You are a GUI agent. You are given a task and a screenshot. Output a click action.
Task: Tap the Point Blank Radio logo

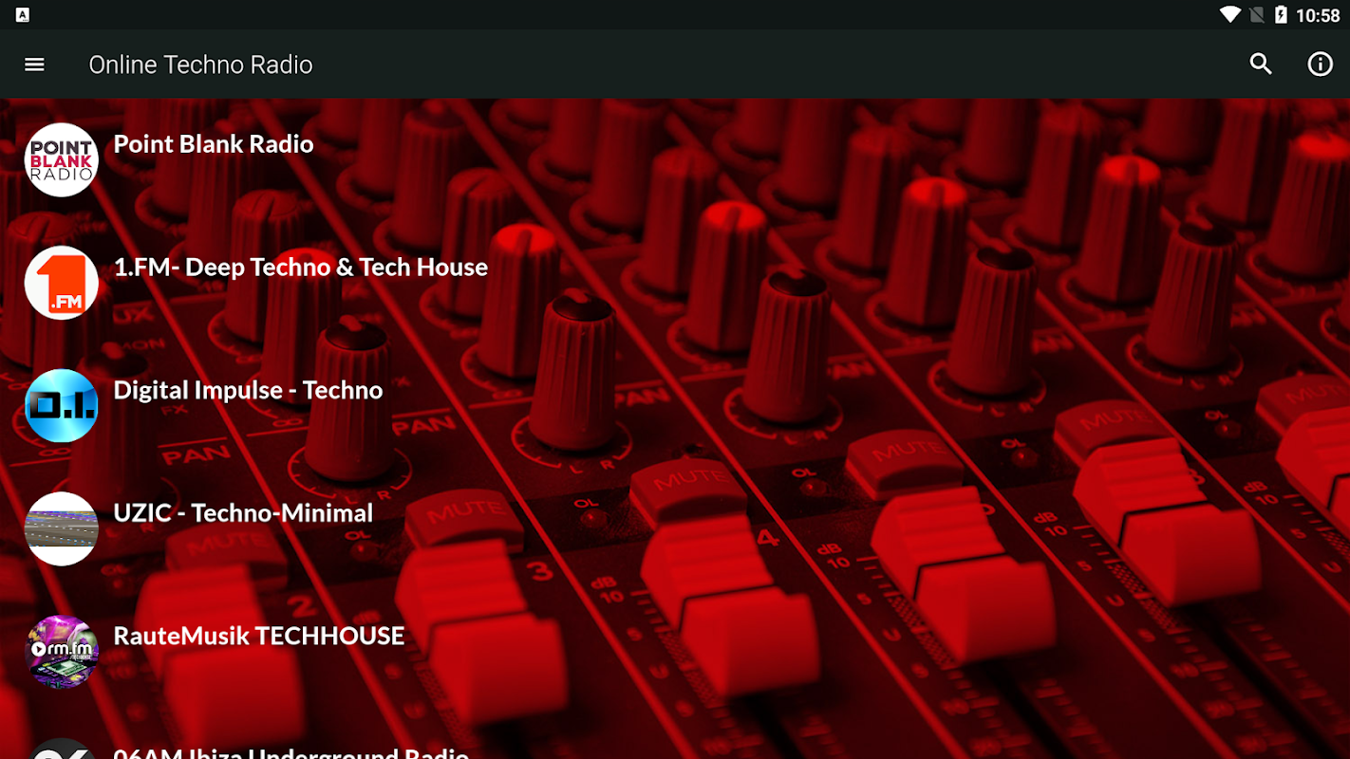click(x=62, y=159)
